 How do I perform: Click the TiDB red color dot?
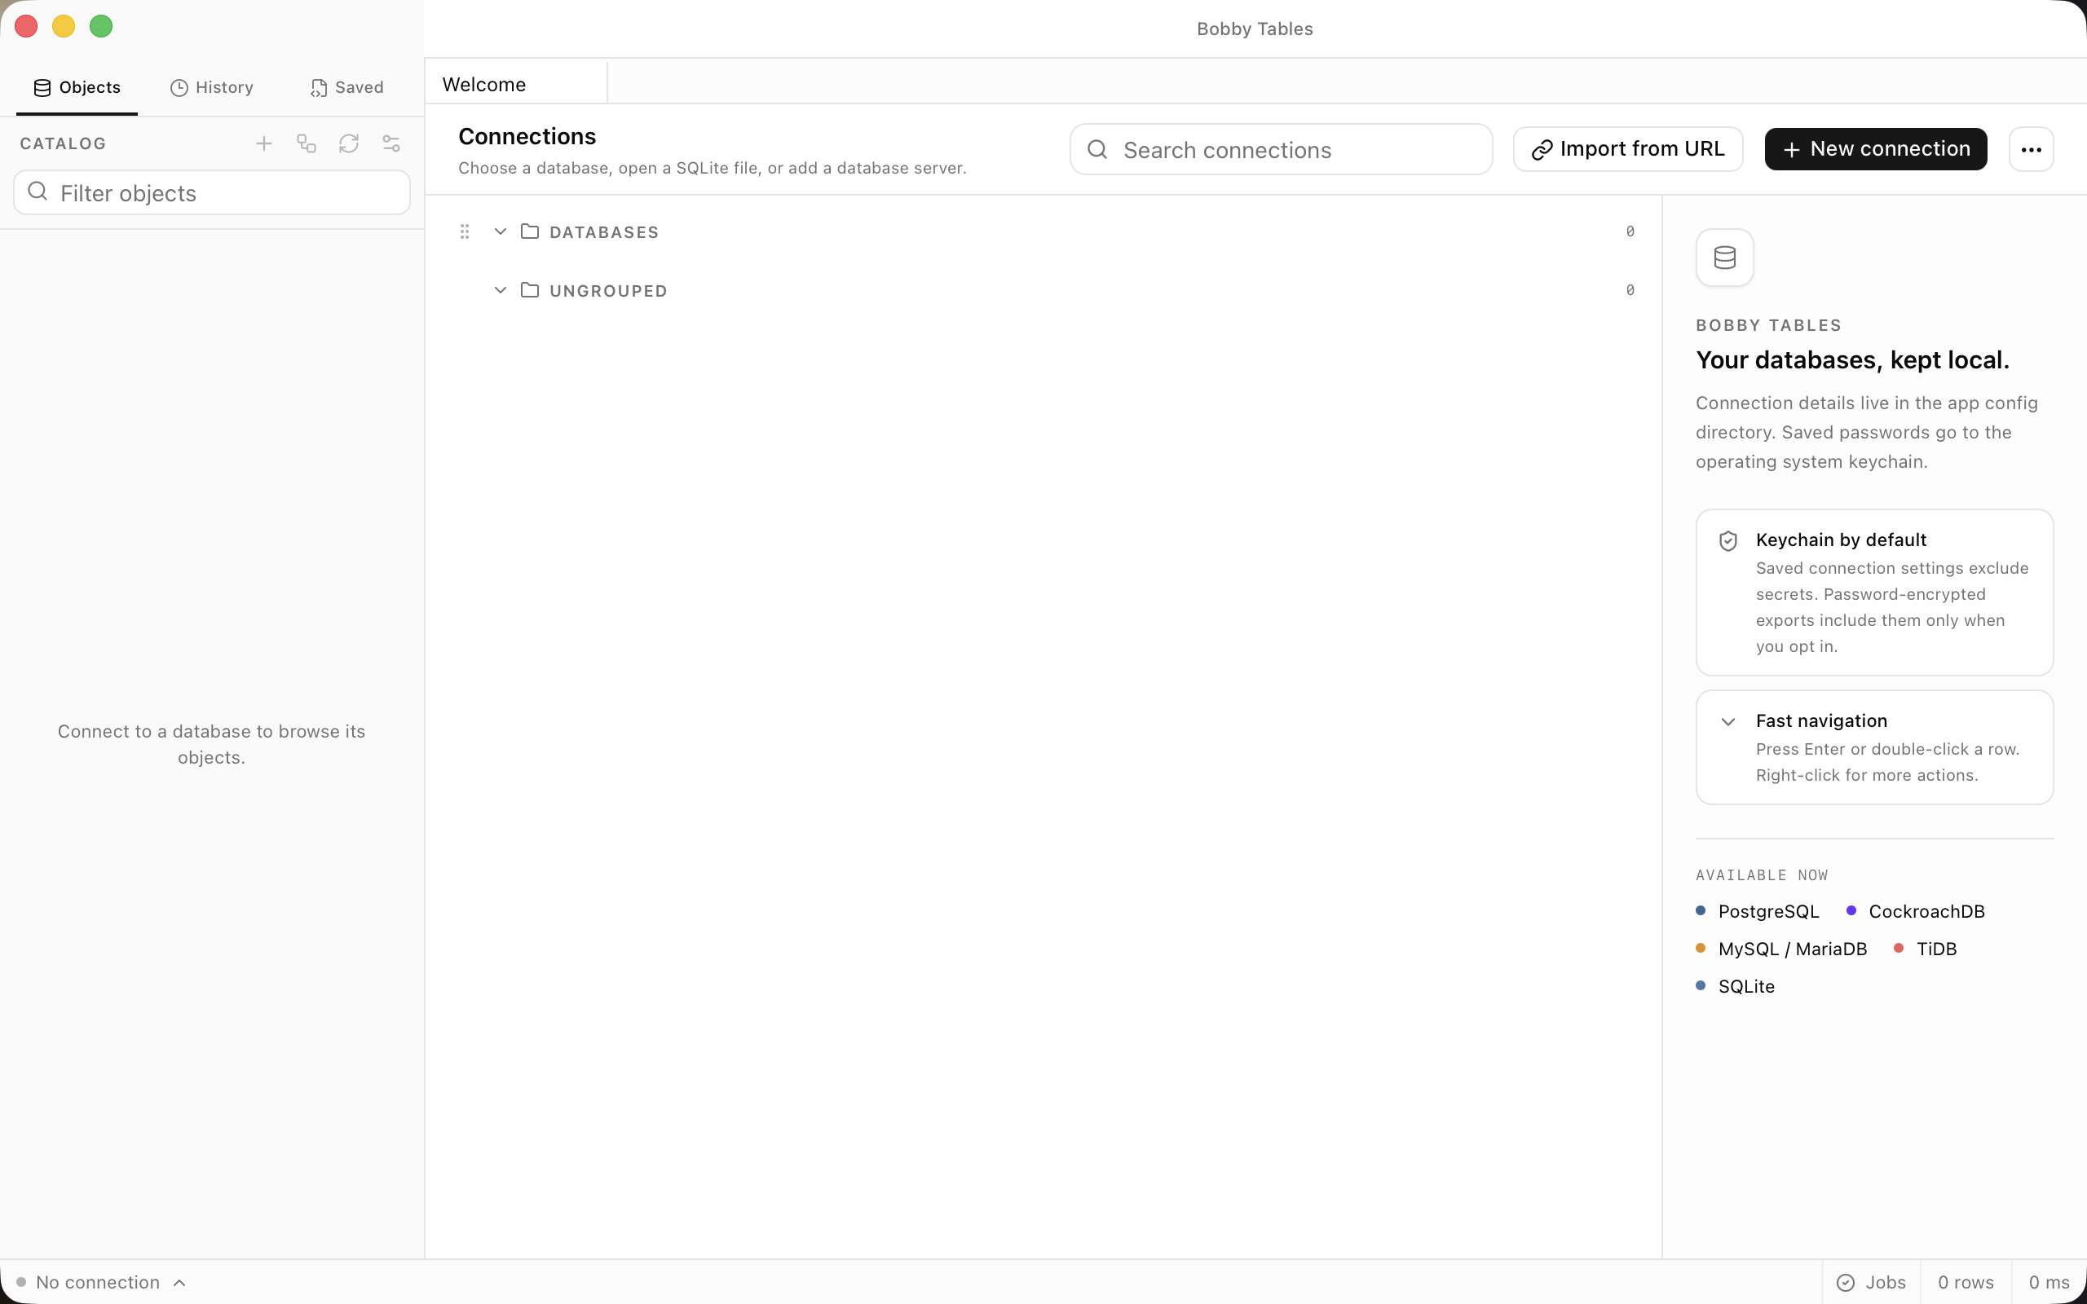(x=1898, y=948)
